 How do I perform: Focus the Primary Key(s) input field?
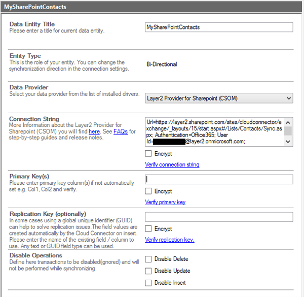[x=218, y=179]
